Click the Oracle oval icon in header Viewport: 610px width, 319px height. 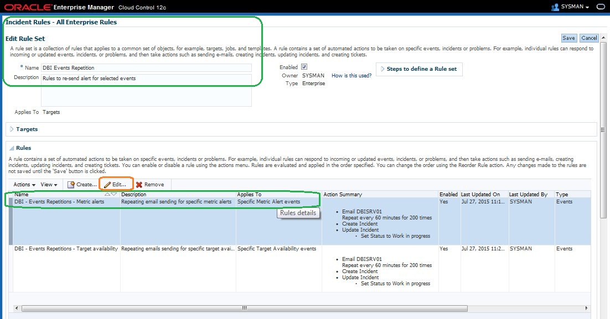click(601, 7)
